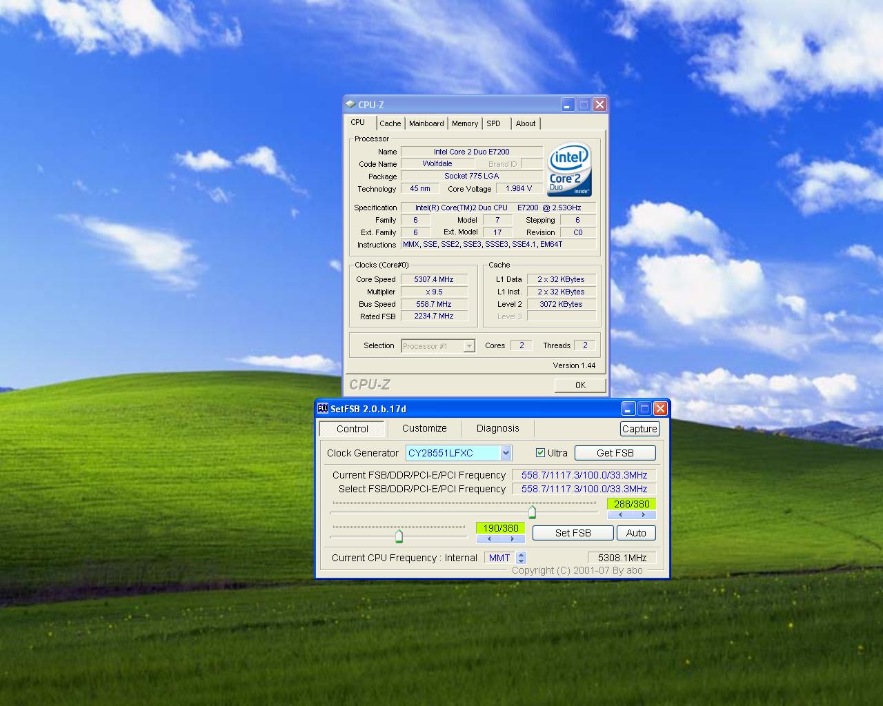Screen dimensions: 883x706
Task: Click the Current FSB frequency readout field
Action: 584,475
